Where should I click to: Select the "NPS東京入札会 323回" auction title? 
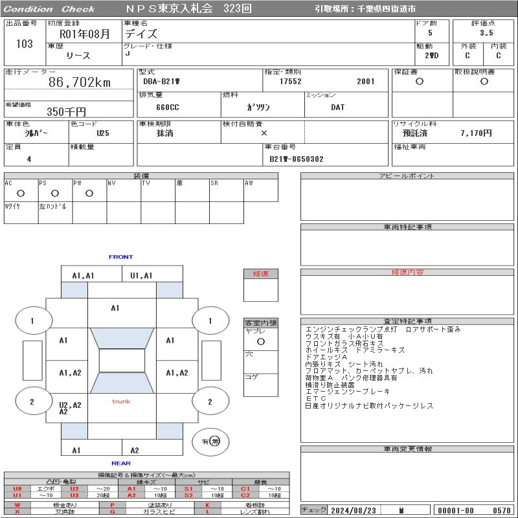coord(188,8)
